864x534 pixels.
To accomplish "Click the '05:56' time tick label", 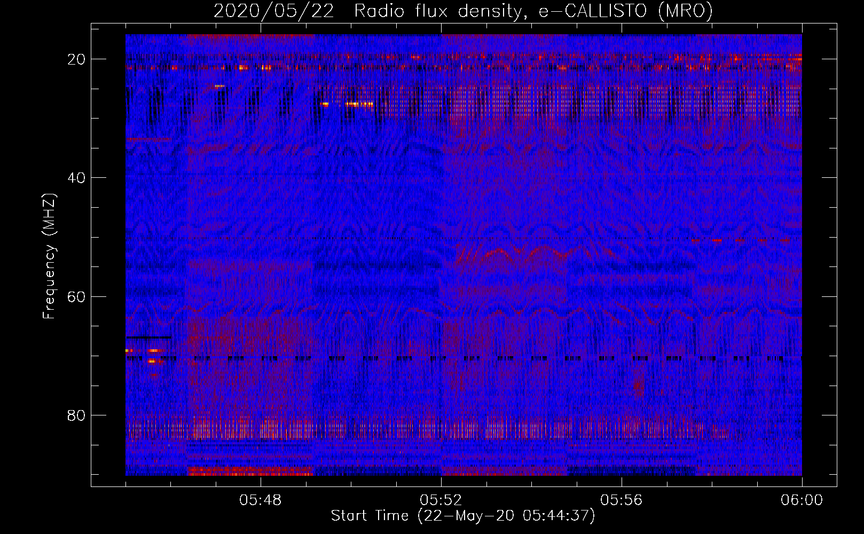I will (622, 500).
